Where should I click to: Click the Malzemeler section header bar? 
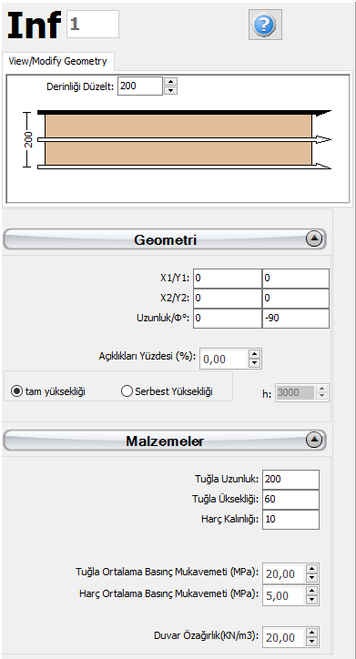tap(165, 440)
